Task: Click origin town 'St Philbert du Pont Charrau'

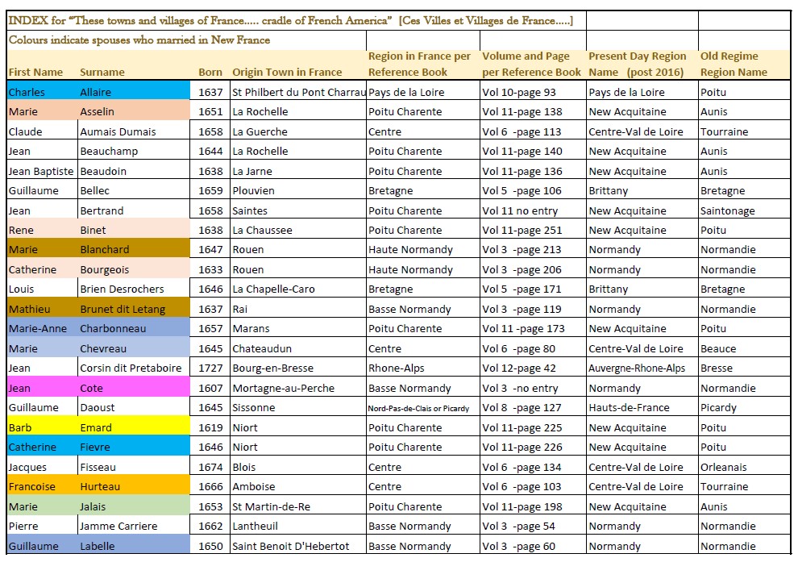Action: point(299,92)
